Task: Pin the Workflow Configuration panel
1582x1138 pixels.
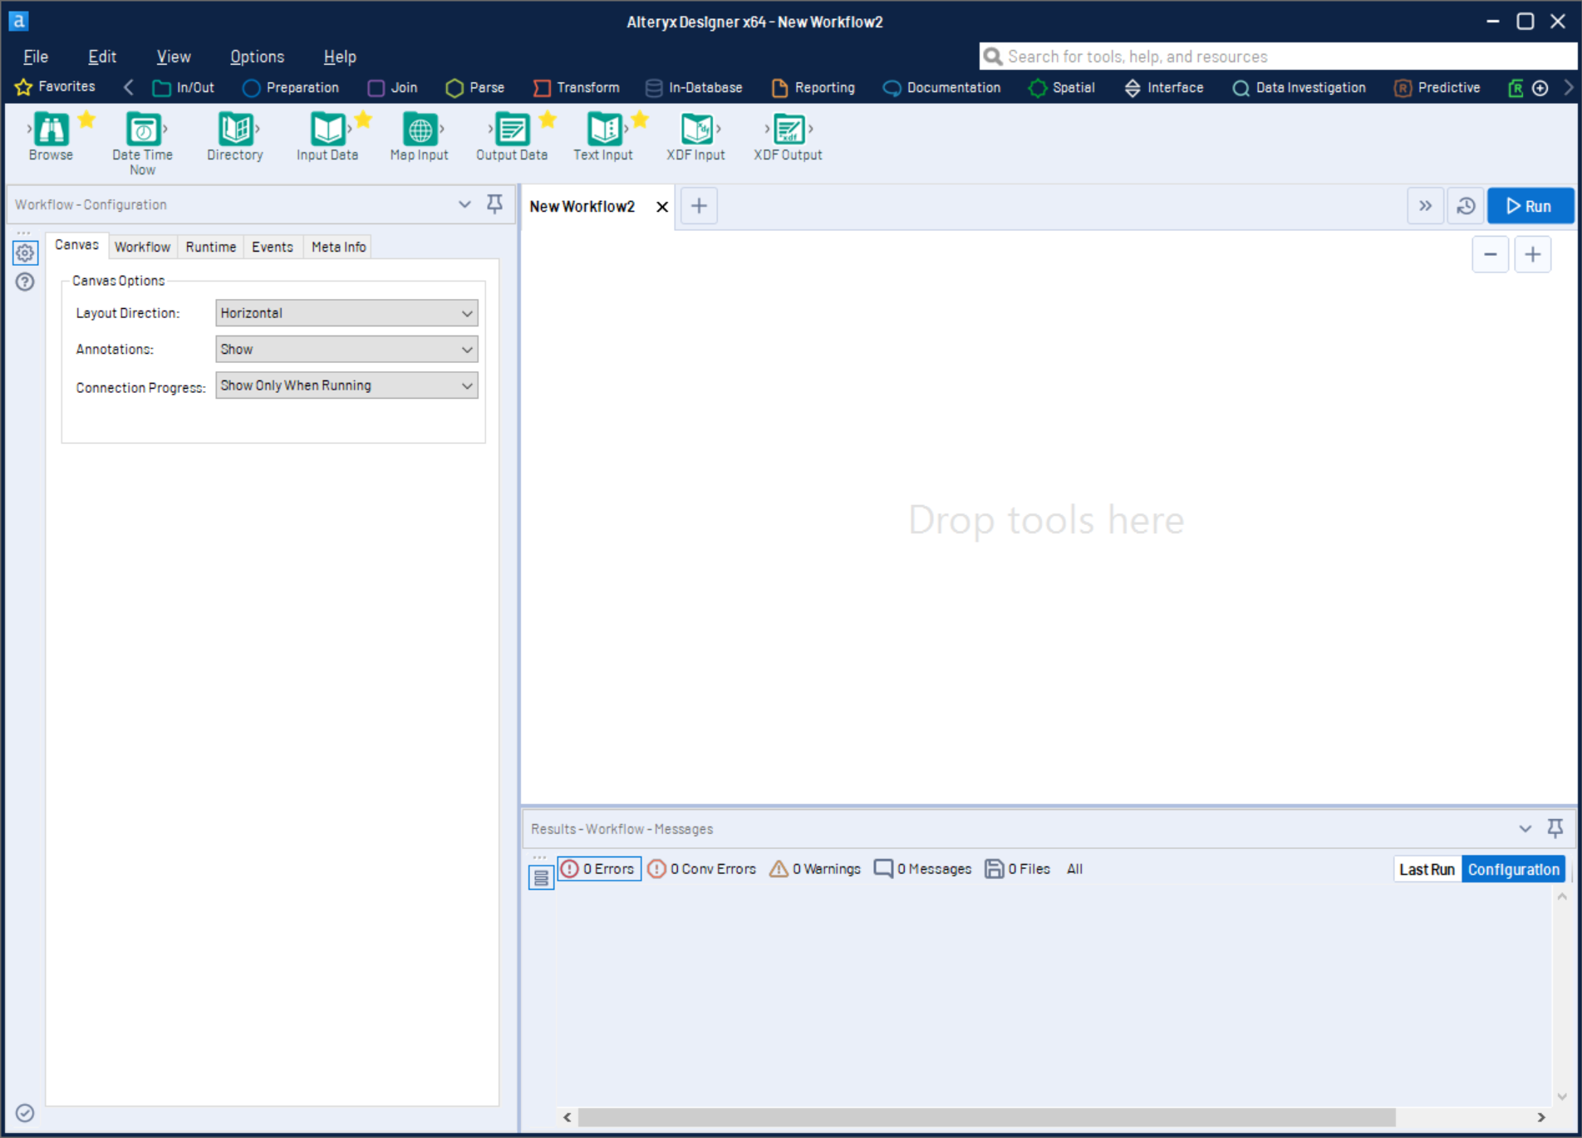Action: coord(494,204)
